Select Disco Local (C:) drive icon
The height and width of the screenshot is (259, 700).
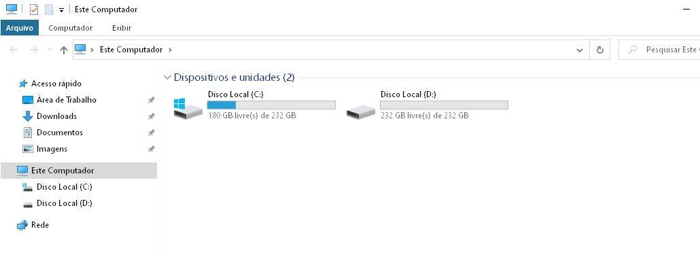(x=188, y=109)
